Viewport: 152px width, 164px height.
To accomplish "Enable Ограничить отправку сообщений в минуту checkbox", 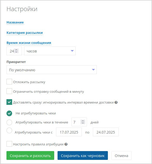I will pyautogui.click(x=9, y=91).
